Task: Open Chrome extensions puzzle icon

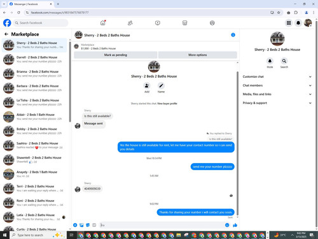Action: (x=296, y=13)
